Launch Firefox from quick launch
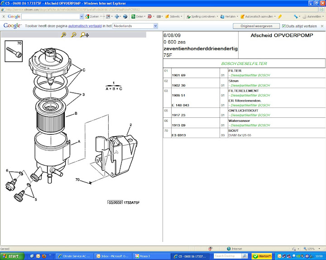The width and height of the screenshot is (326, 260). (44, 256)
